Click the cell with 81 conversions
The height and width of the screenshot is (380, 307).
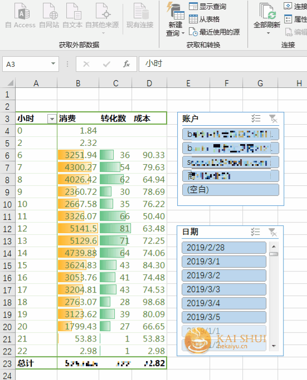click(115, 228)
